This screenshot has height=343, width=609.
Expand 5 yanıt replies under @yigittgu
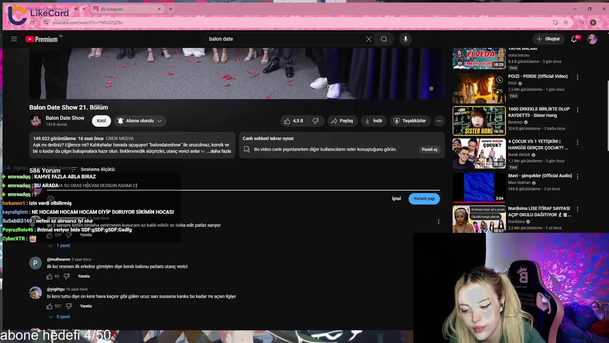59,317
